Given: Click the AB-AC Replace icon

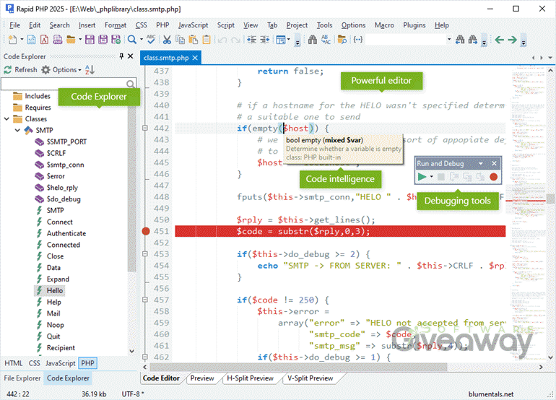Looking at the screenshot, I should coord(326,40).
